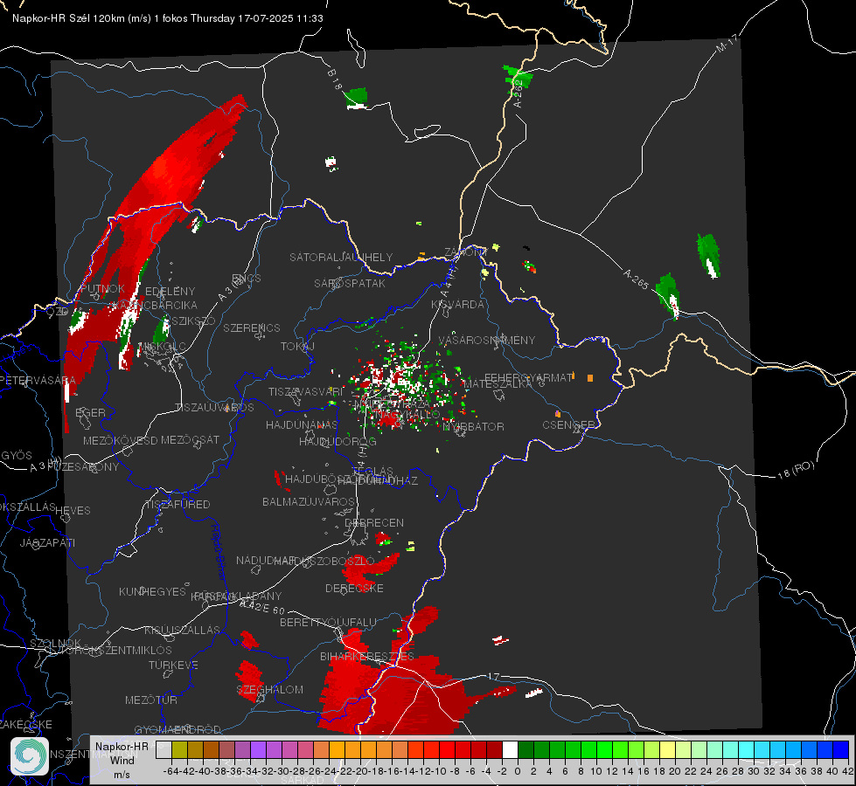Click the HEVES label
Screen dimensions: 856x786
pos(73,511)
